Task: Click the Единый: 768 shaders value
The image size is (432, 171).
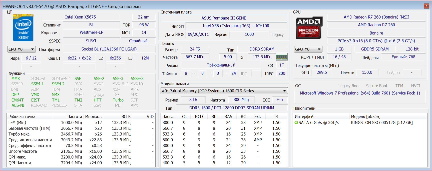Action: [403, 57]
